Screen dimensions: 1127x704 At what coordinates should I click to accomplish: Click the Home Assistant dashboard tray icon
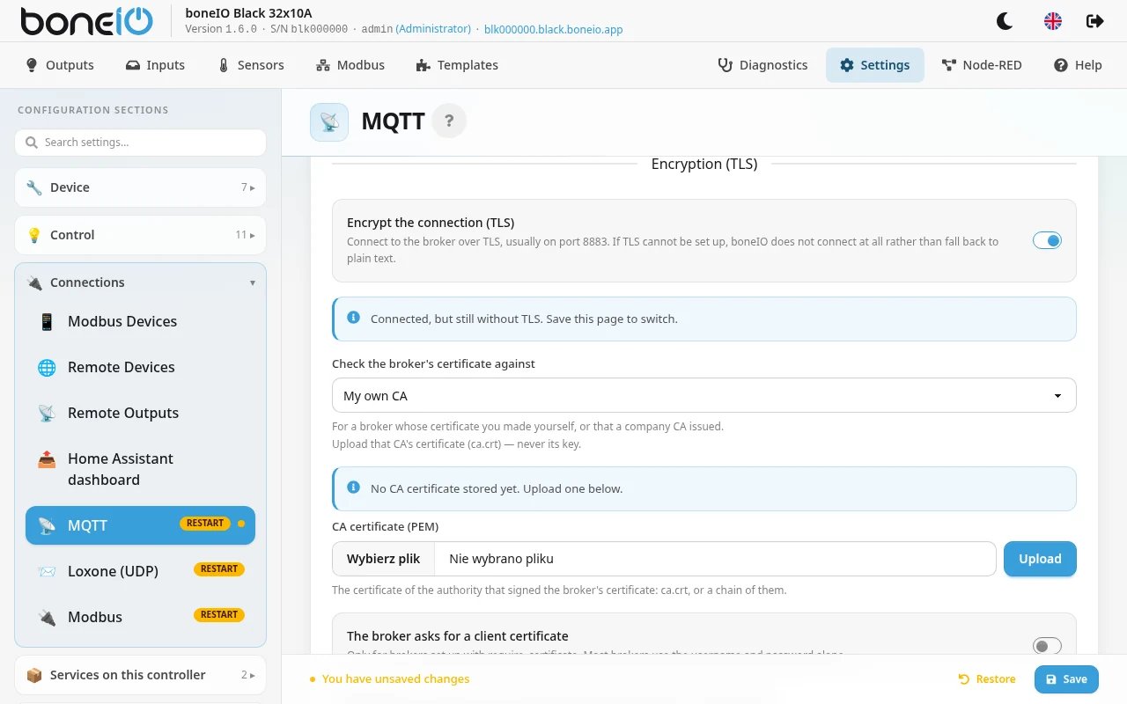click(x=47, y=458)
